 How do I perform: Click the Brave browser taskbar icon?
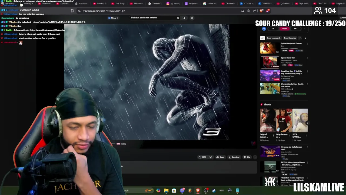(198, 190)
